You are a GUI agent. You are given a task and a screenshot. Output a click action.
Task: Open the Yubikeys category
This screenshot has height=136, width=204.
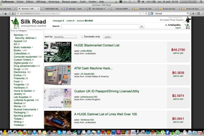(x=19, y=125)
